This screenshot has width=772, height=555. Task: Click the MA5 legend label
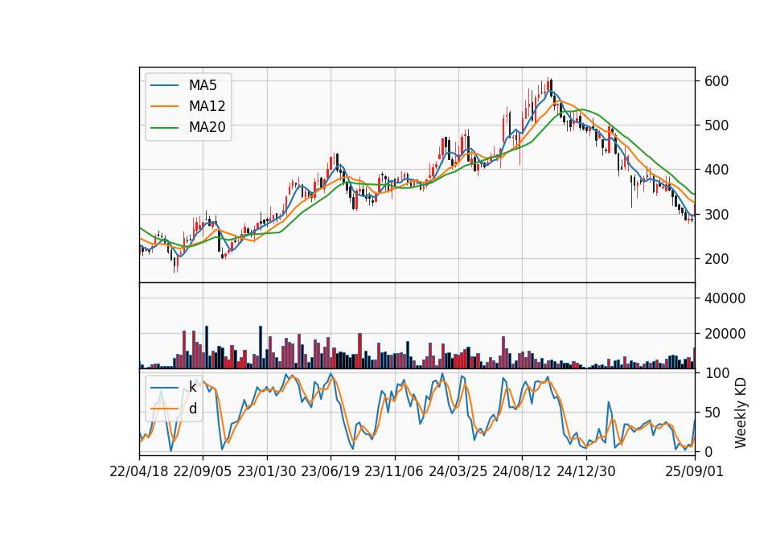point(203,85)
